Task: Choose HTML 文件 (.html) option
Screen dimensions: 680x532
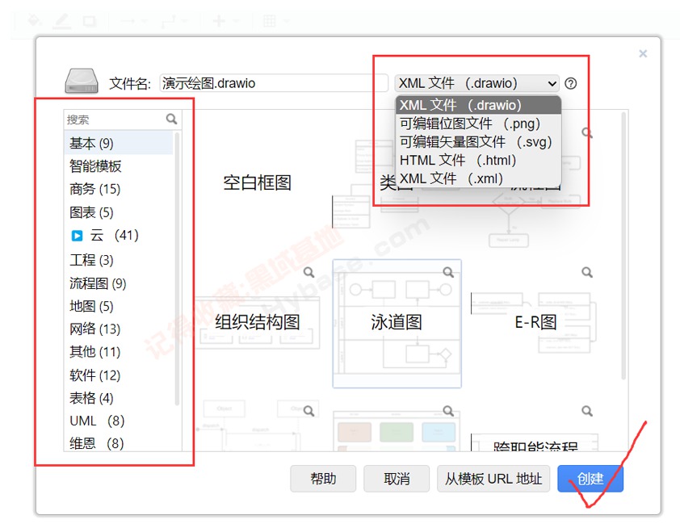Action: point(478,161)
